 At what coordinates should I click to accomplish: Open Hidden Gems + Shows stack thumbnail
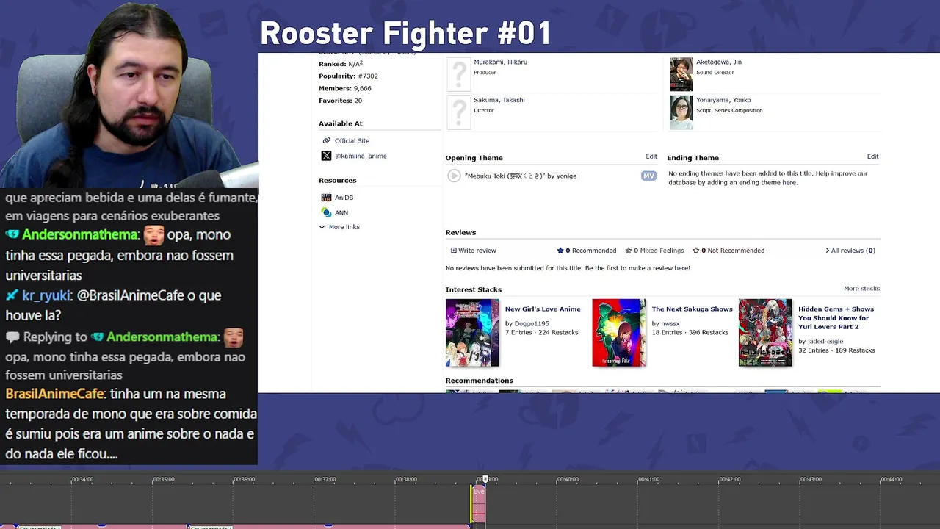click(765, 333)
